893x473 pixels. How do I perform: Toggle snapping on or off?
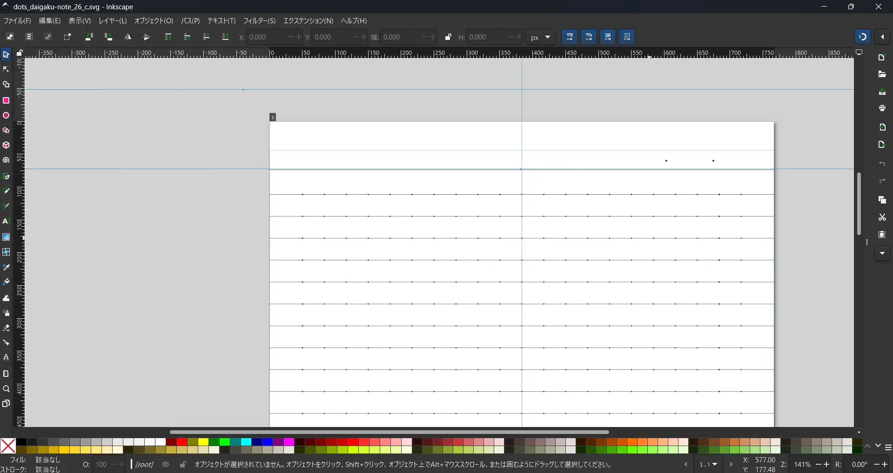pyautogui.click(x=862, y=37)
